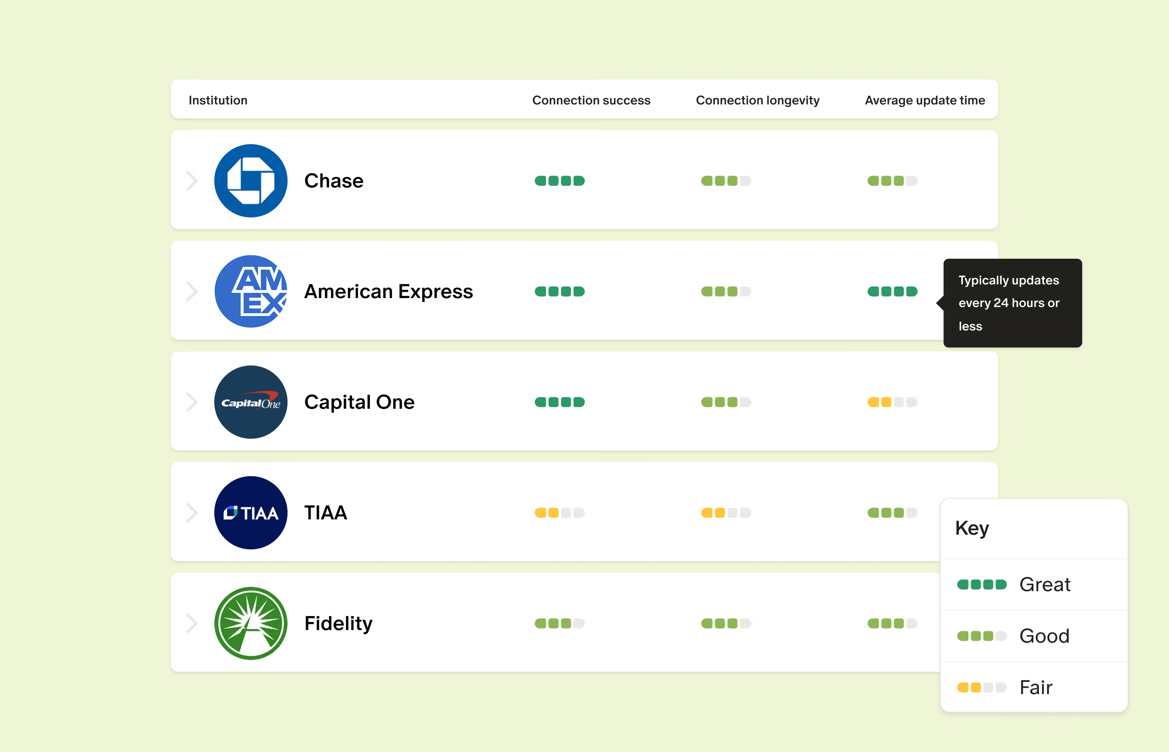
Task: Expand the TIAA row chevron
Action: 192,513
